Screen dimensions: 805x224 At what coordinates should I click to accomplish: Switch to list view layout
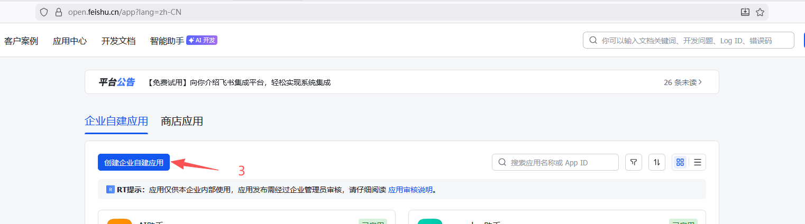(x=698, y=162)
